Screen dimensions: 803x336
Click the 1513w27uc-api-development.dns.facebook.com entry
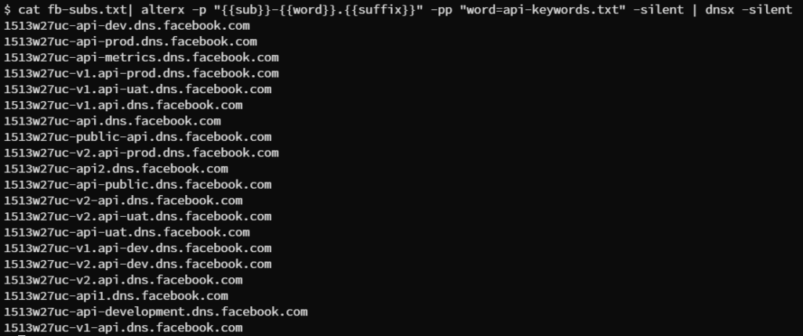tap(156, 312)
